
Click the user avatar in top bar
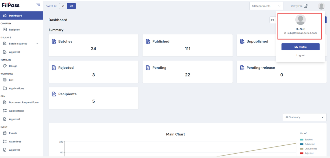(321, 6)
